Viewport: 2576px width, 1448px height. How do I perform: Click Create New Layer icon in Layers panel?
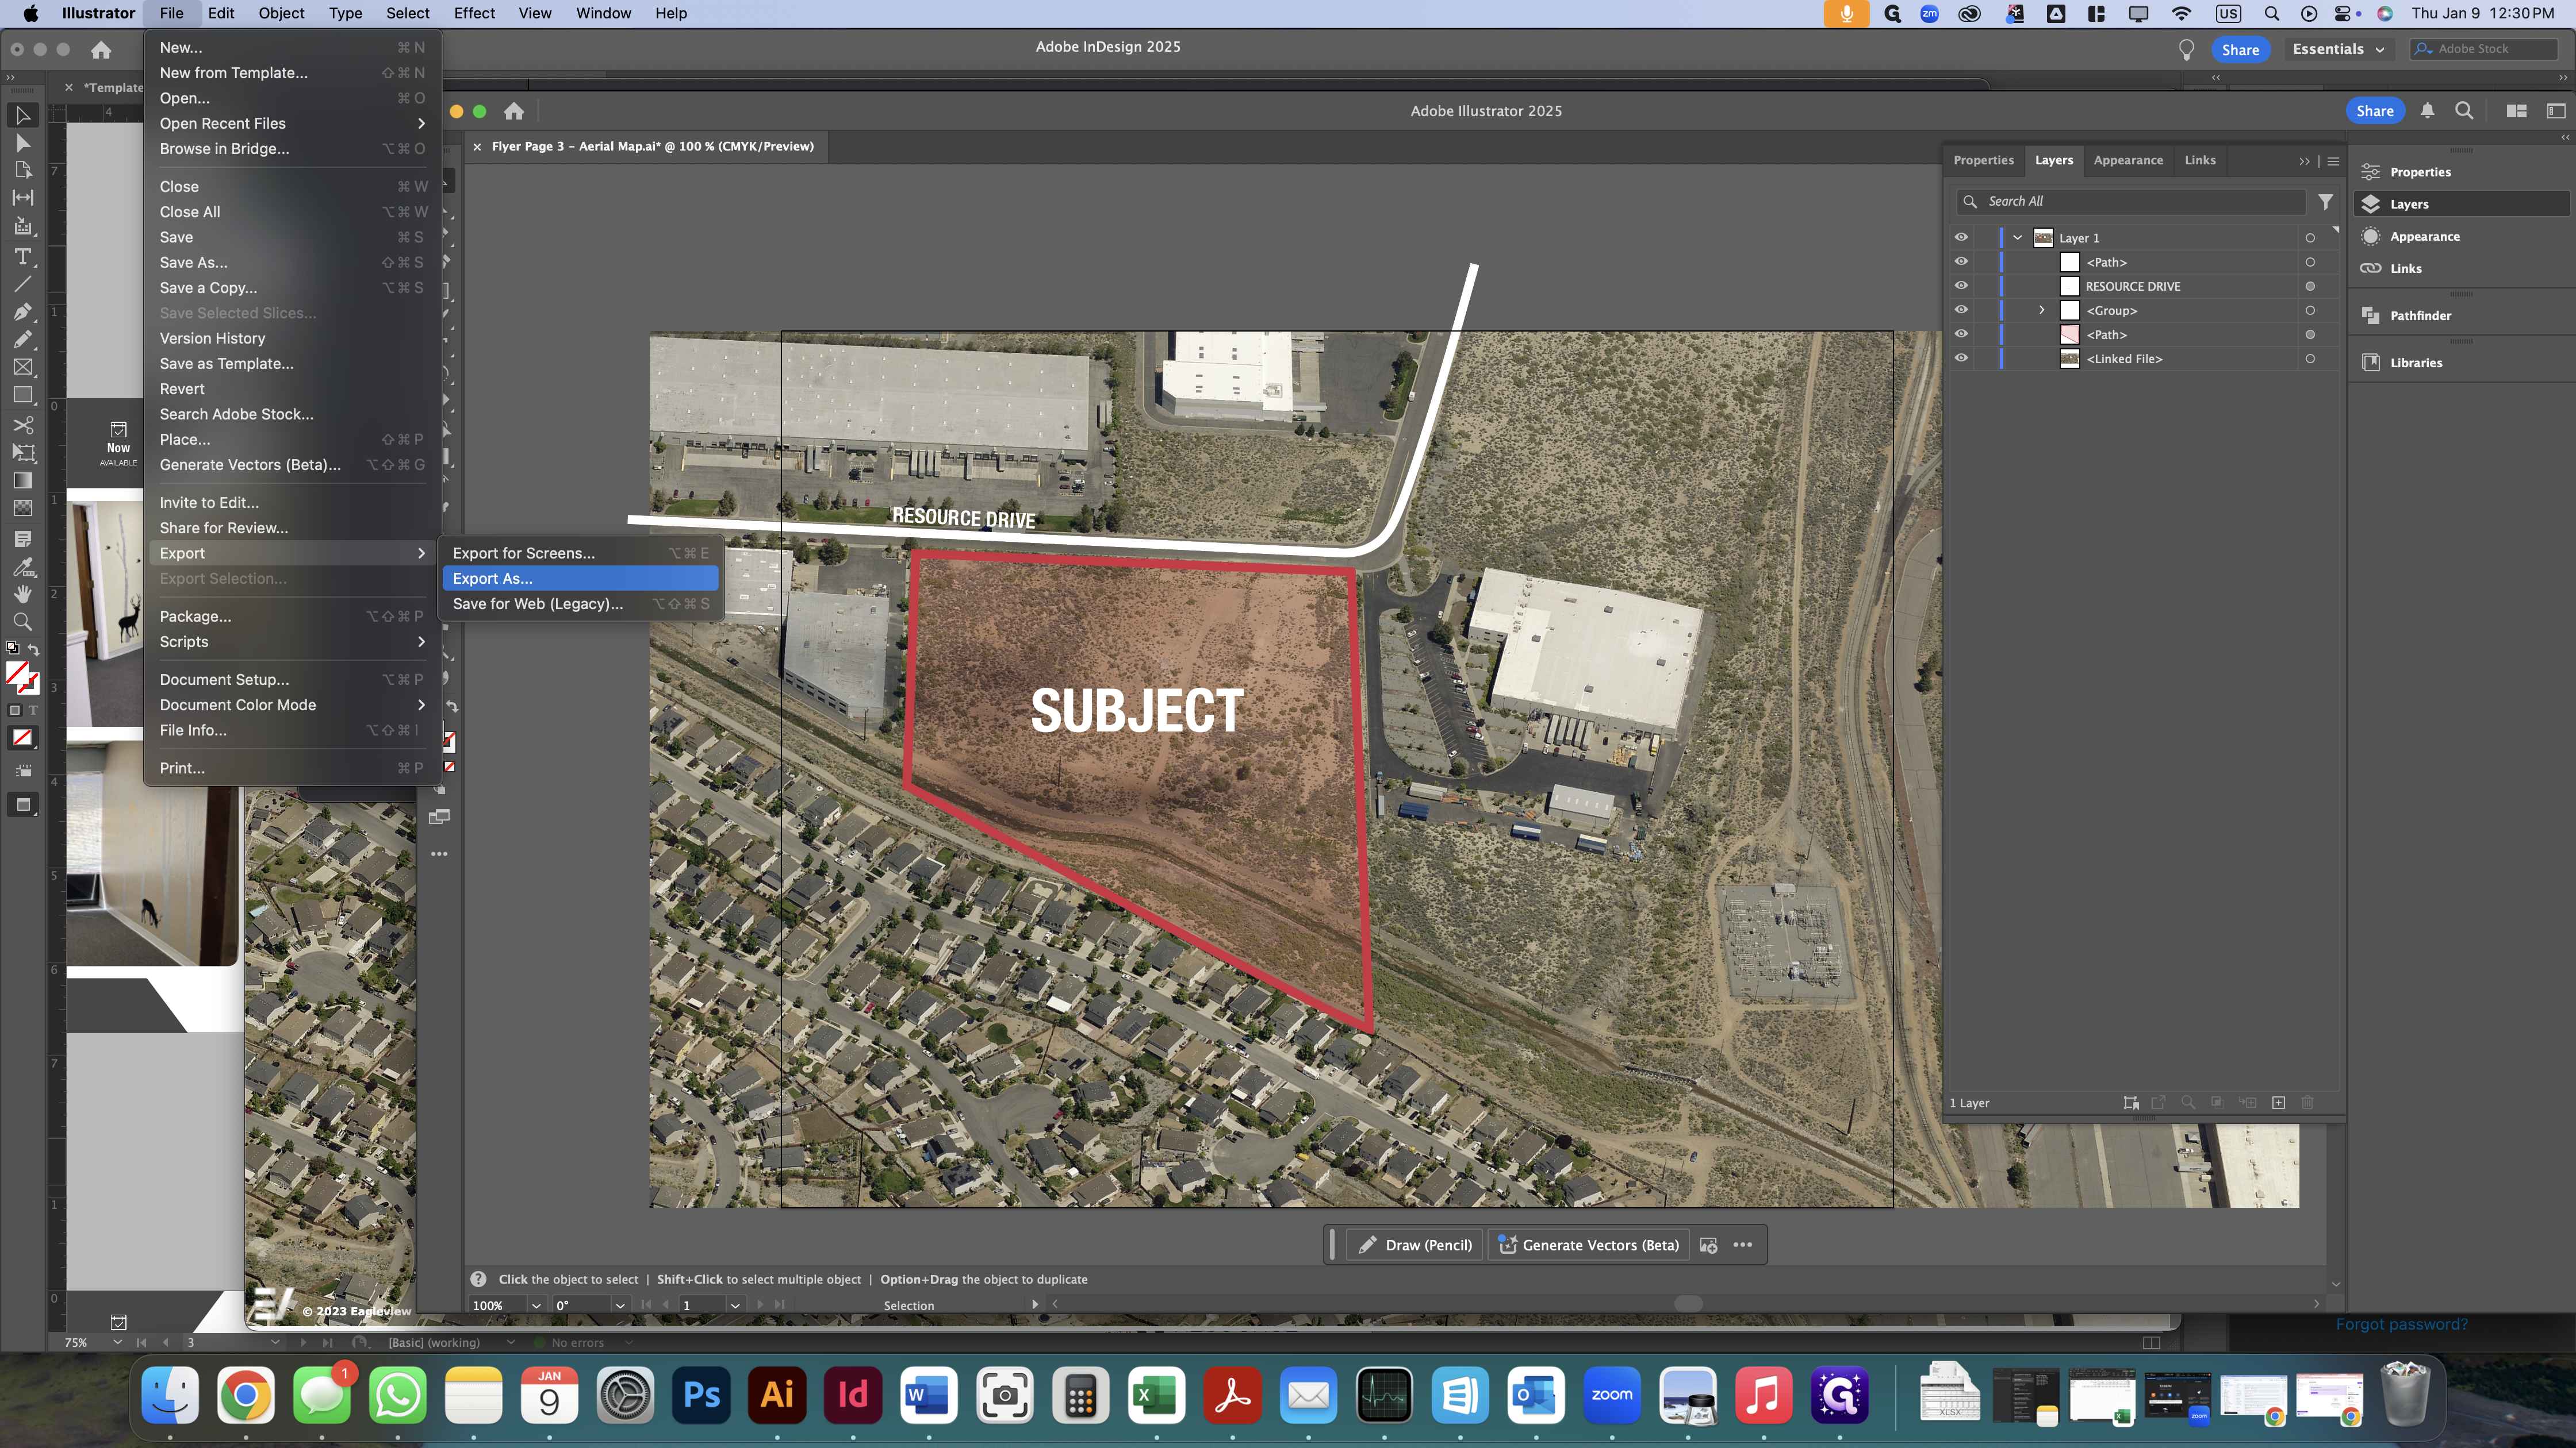coord(2279,1102)
